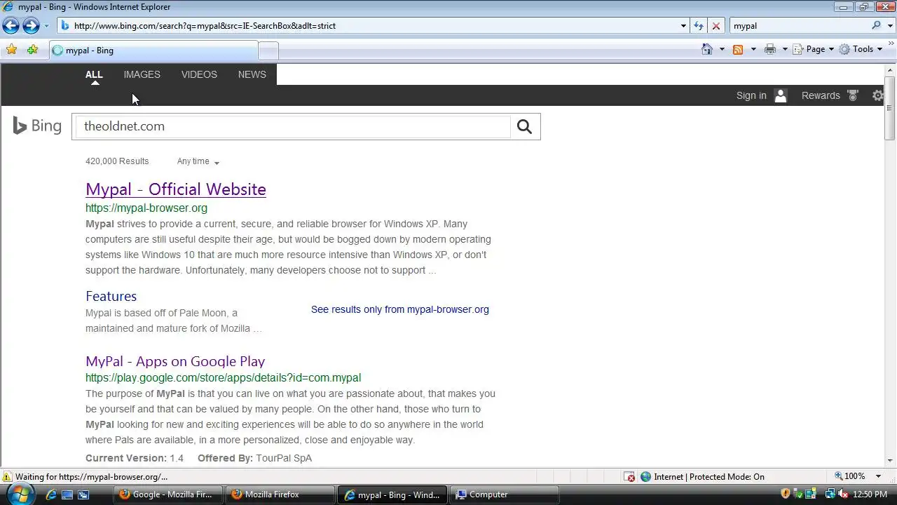The image size is (897, 505).
Task: Click the page scrollbar up arrow
Action: tap(890, 69)
